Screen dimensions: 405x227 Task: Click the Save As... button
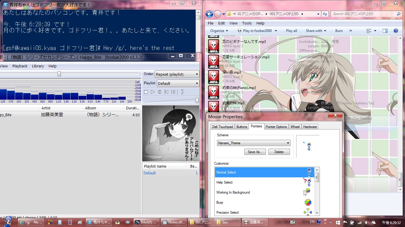(255, 152)
